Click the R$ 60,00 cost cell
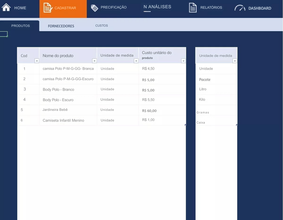Screen dimensions: 283x220 (149, 111)
